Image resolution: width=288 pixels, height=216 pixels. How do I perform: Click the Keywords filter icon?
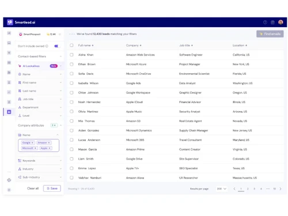tap(20, 161)
